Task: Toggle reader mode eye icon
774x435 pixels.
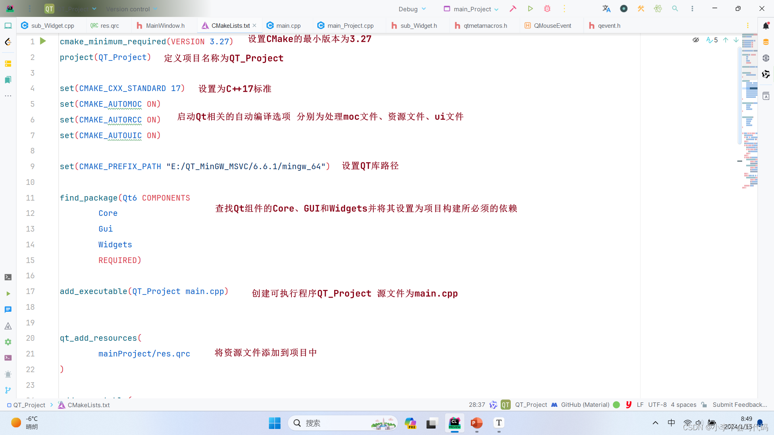Action: tap(696, 40)
